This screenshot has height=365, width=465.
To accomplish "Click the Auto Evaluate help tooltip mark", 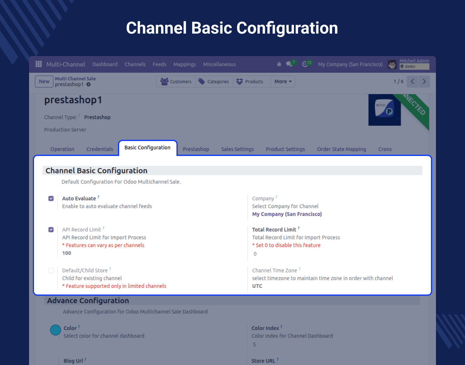I will (98, 197).
